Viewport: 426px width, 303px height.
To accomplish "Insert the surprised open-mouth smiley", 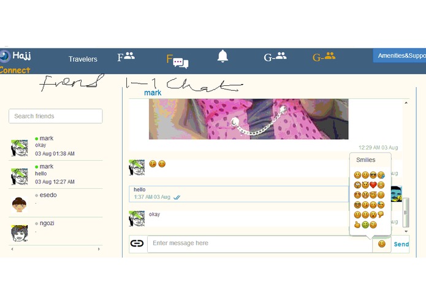I will click(x=373, y=215).
